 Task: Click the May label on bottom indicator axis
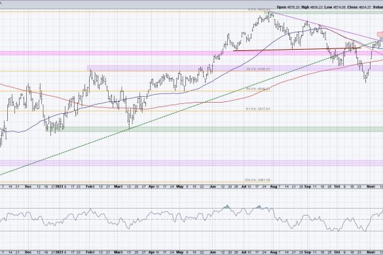coord(180,252)
